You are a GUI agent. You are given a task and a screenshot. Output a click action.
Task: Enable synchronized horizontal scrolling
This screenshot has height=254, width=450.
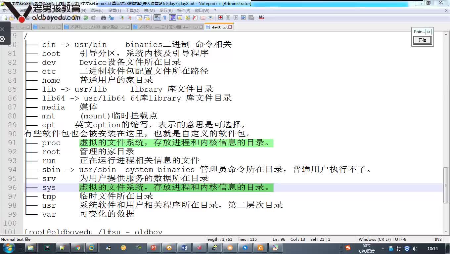point(147,18)
